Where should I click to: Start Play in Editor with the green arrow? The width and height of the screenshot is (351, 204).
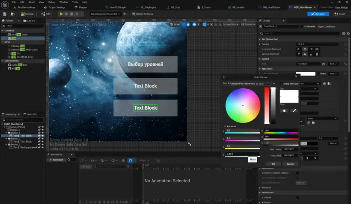[x=61, y=14]
